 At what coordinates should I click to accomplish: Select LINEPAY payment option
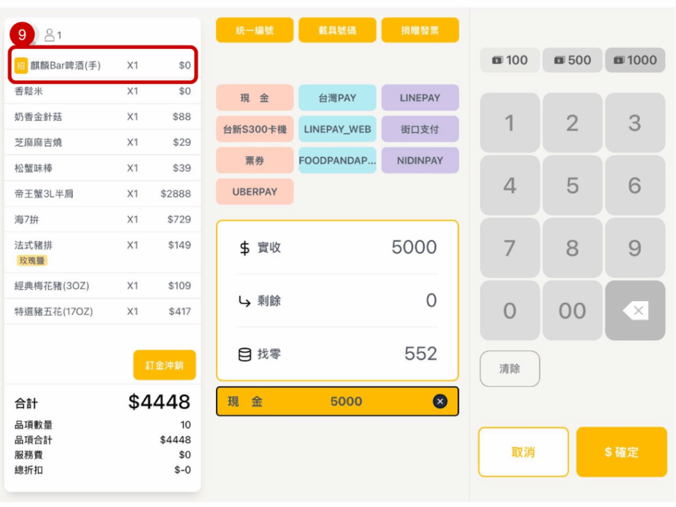tap(420, 98)
